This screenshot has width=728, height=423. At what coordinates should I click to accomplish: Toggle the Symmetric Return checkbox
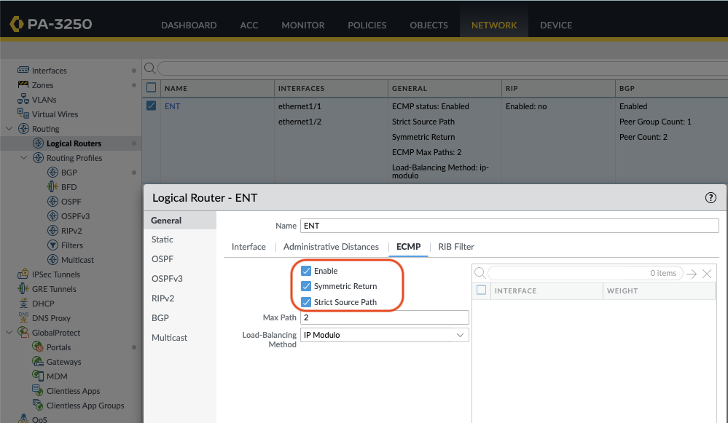(306, 286)
